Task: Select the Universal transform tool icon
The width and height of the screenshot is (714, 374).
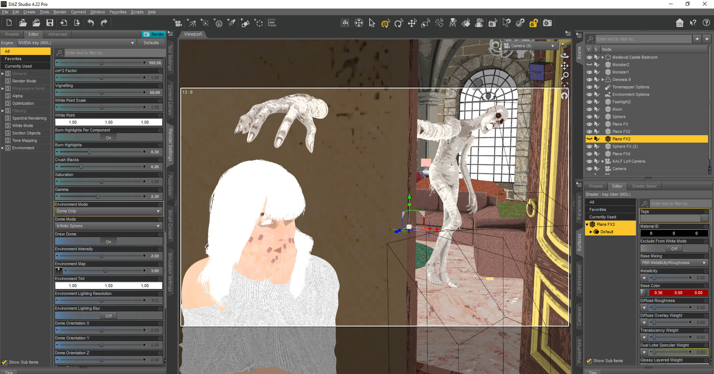Action: pos(385,23)
